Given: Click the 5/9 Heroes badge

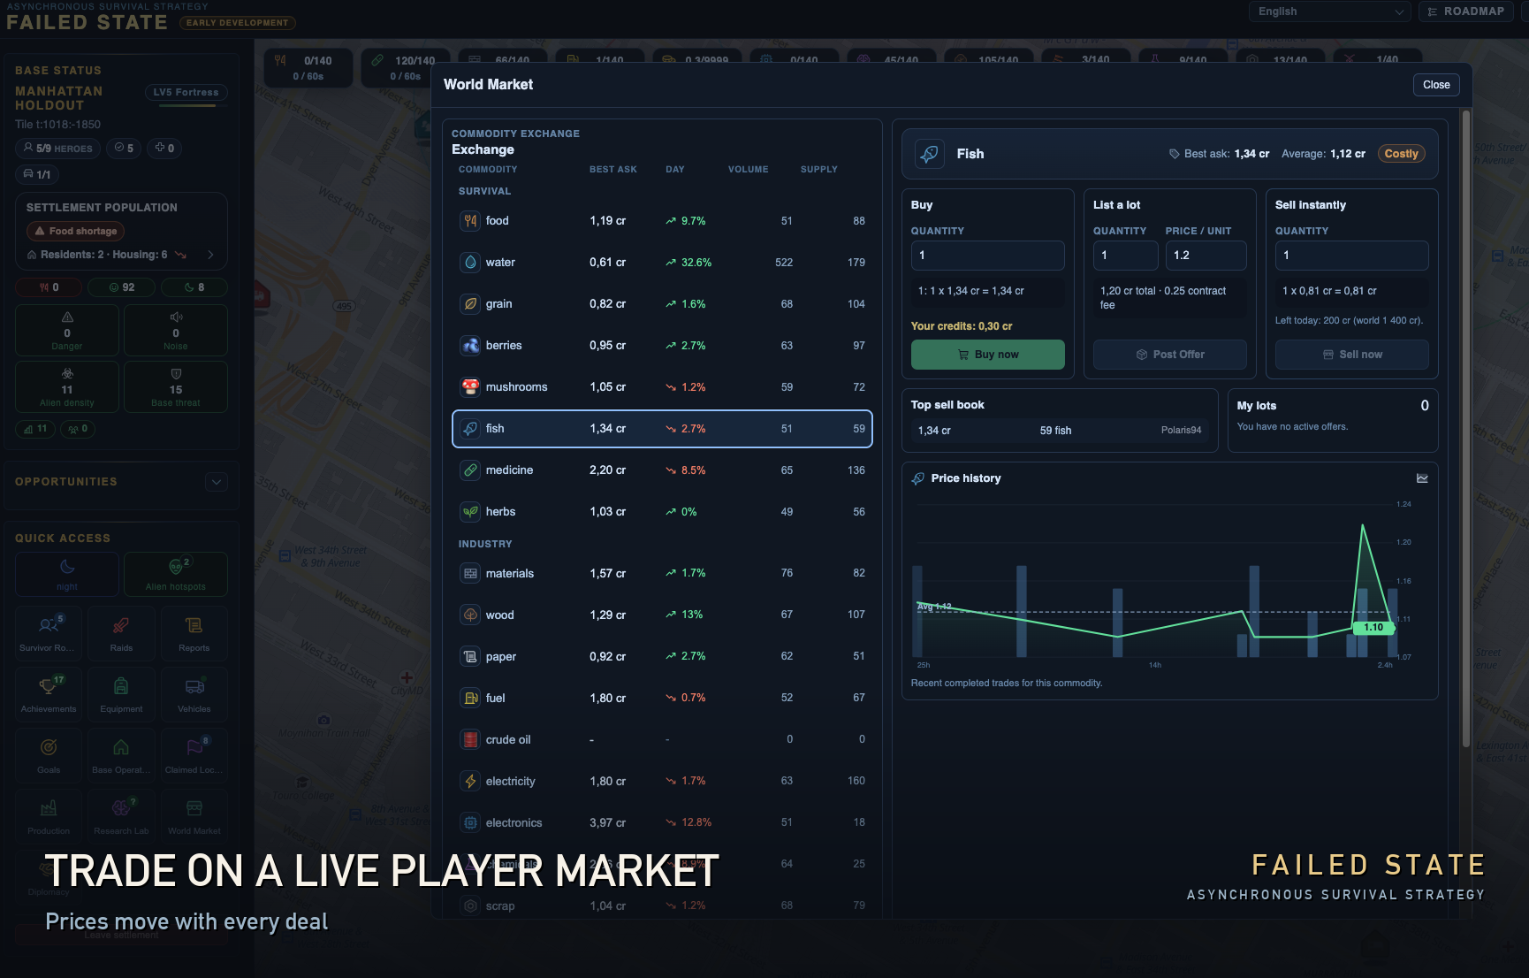Looking at the screenshot, I should [x=57, y=149].
